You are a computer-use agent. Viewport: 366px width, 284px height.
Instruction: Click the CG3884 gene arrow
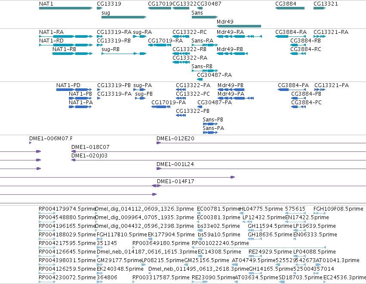click(x=290, y=8)
